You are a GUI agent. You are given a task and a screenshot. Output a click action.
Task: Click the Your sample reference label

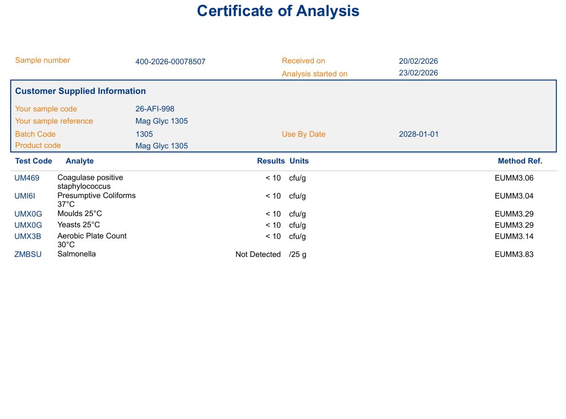click(54, 121)
